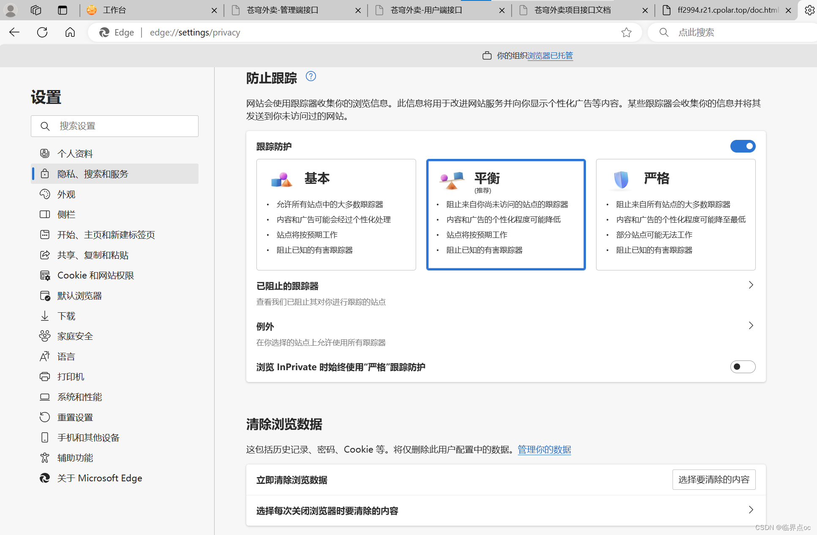
Task: Select the 基本 tracking prevention card
Action: coord(336,214)
